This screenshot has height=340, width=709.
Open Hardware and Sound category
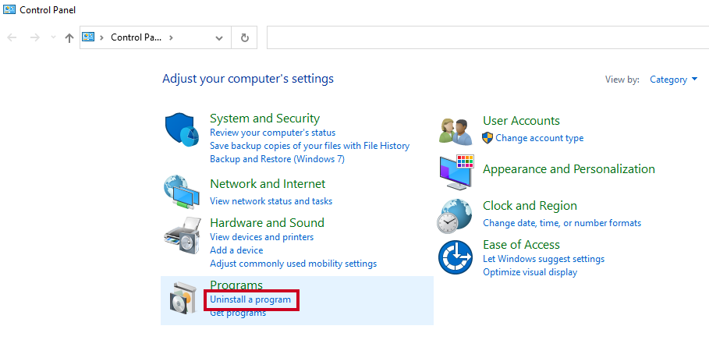[x=268, y=223]
